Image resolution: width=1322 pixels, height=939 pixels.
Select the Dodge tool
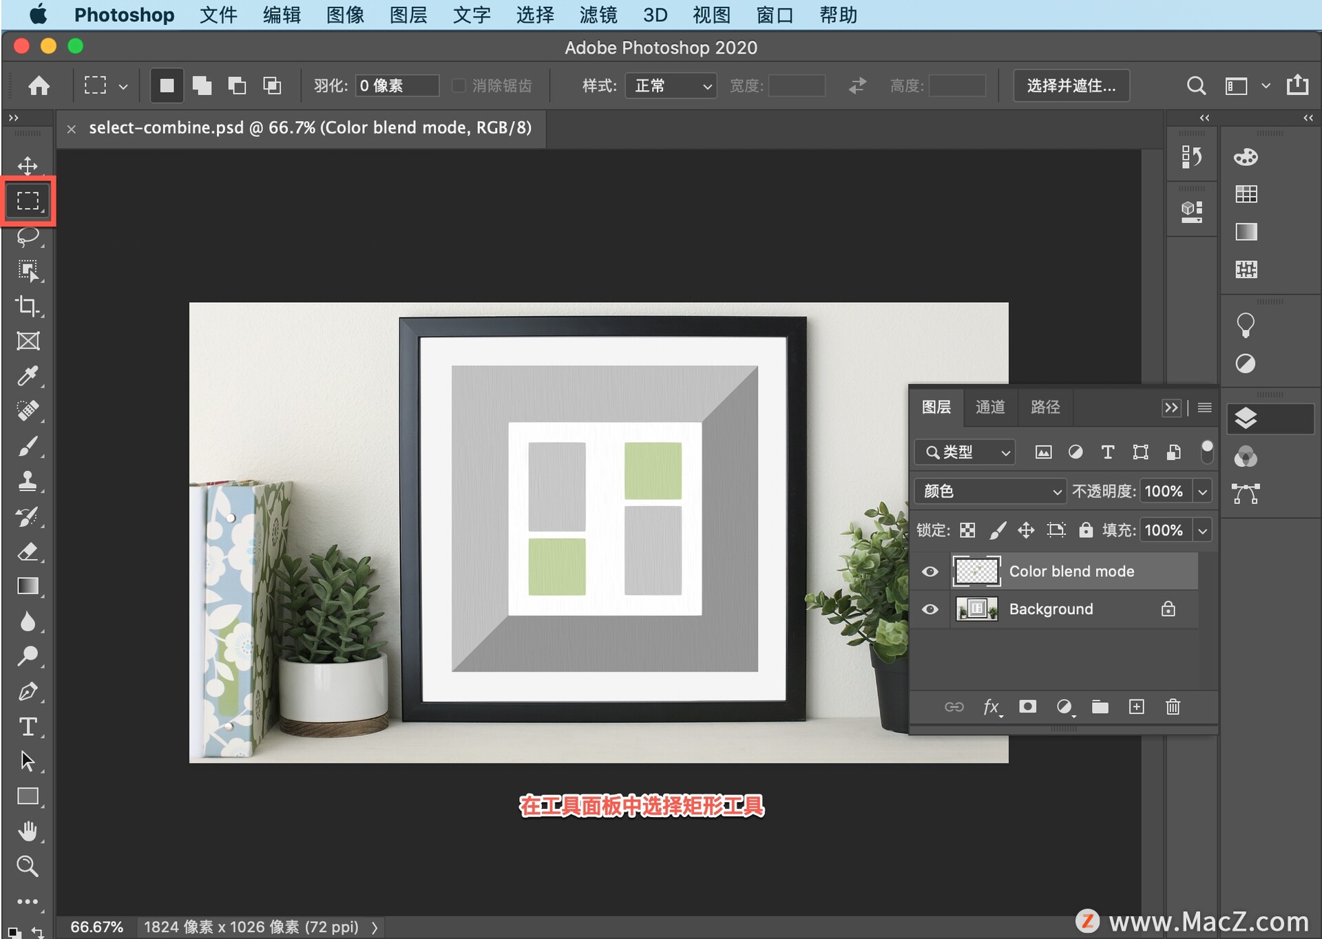coord(28,656)
